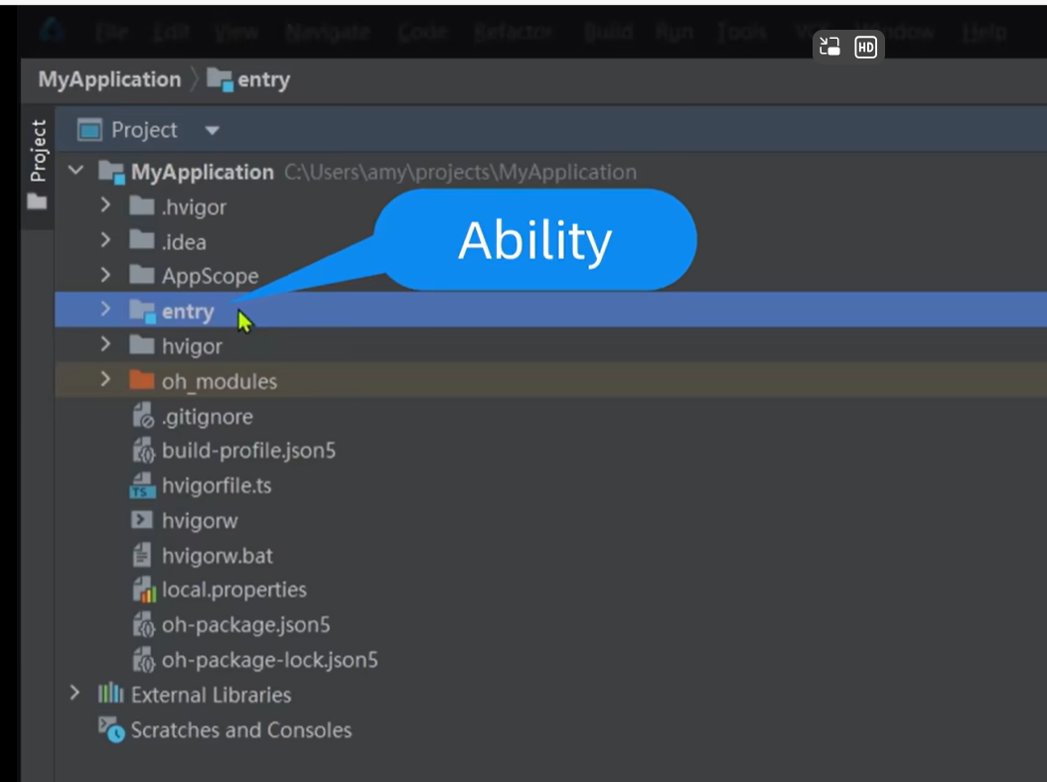This screenshot has height=782, width=1047.
Task: Expand the entry module folder
Action: [x=106, y=311]
